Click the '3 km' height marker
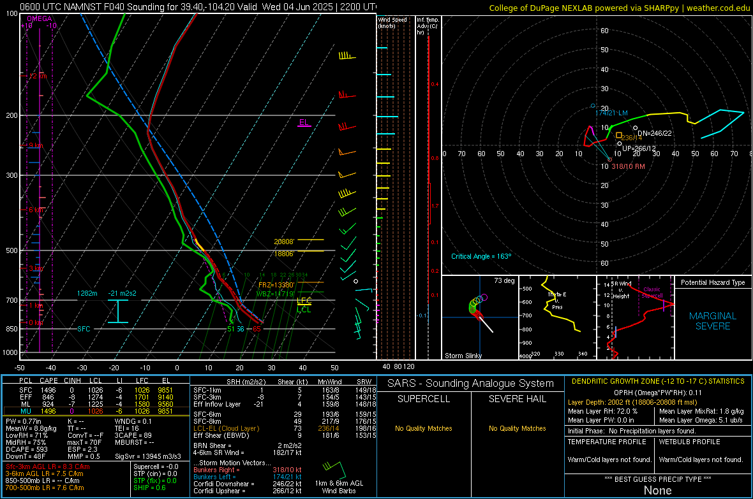This screenshot has height=499, width=753. point(36,268)
